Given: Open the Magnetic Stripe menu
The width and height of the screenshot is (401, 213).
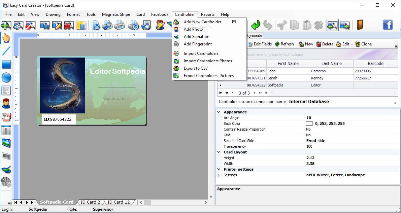Looking at the screenshot, I should click(116, 14).
